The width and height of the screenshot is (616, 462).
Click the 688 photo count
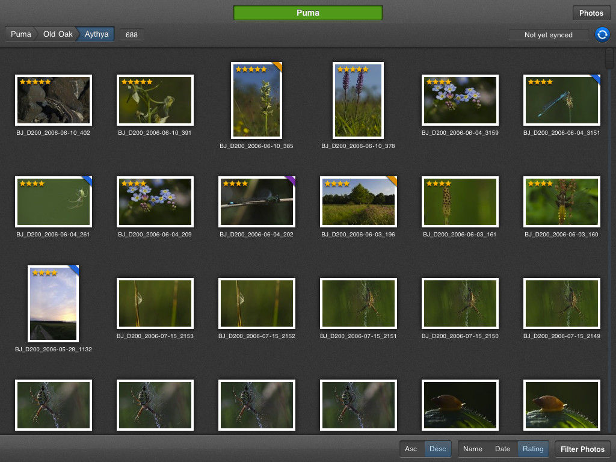[132, 34]
